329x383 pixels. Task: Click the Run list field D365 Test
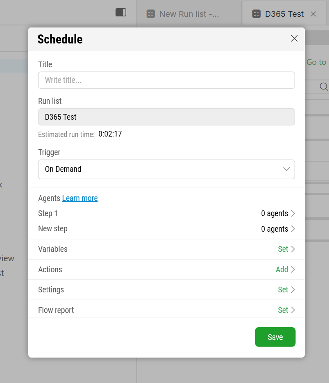(x=166, y=117)
